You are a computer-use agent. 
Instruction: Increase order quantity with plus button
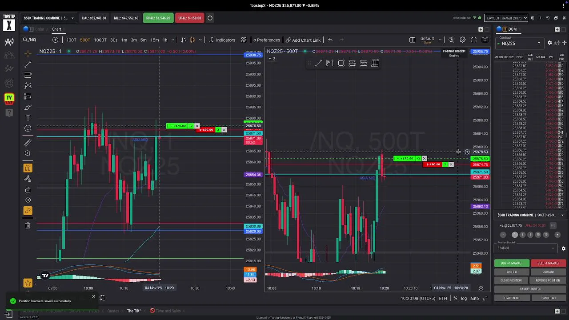pos(558,235)
